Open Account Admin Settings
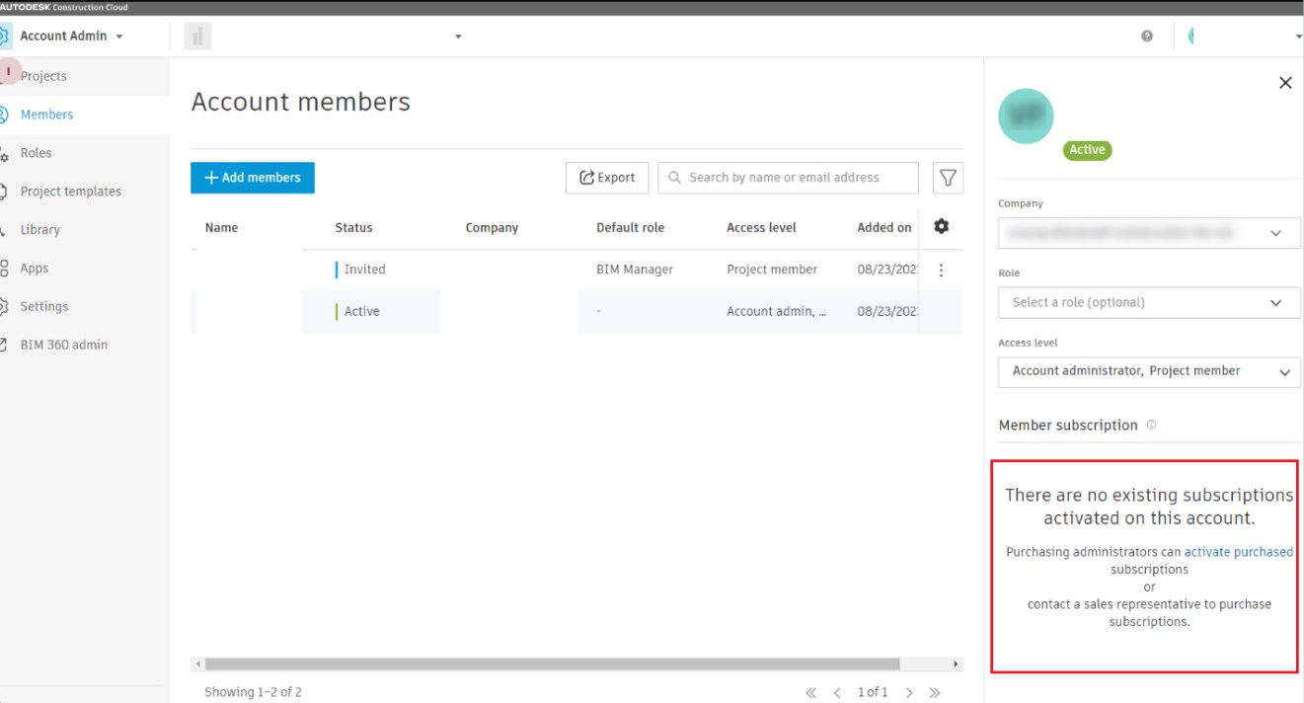Screen dimensions: 1304x703 [45, 306]
